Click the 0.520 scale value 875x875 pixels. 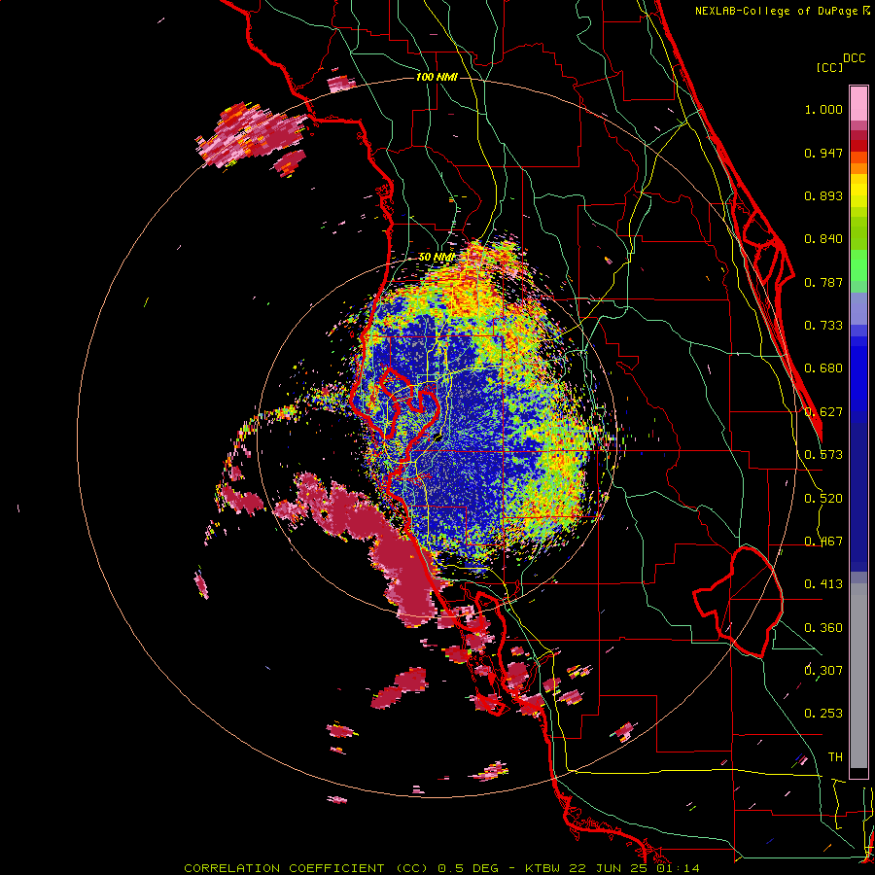(823, 499)
